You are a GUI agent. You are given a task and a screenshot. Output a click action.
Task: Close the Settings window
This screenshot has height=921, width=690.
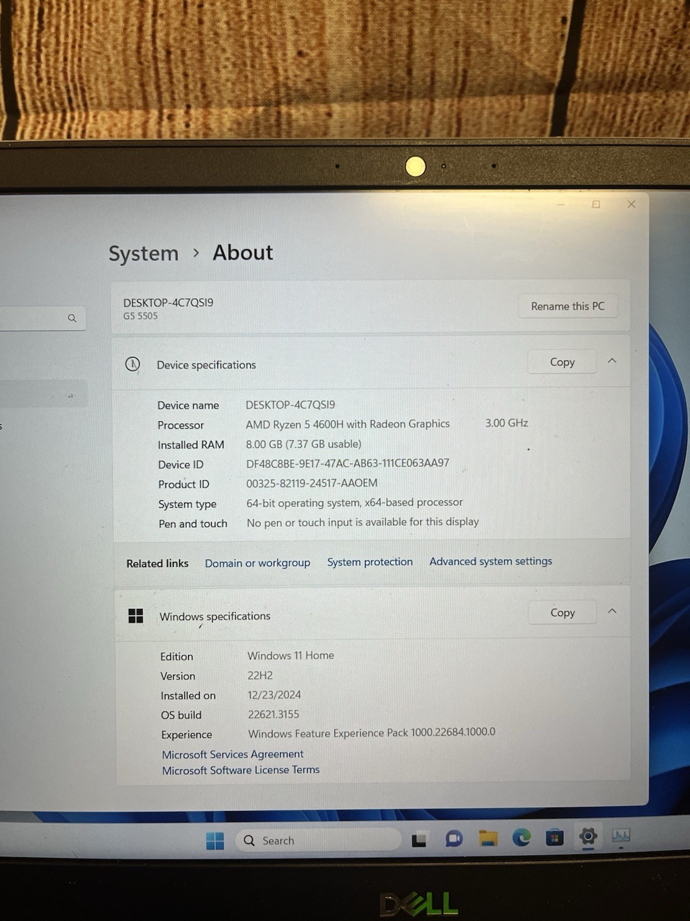point(631,204)
